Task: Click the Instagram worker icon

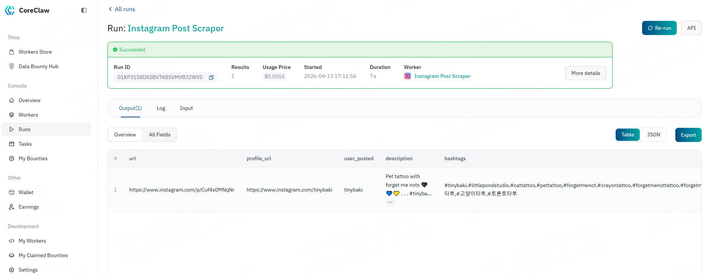Action: click(x=408, y=76)
